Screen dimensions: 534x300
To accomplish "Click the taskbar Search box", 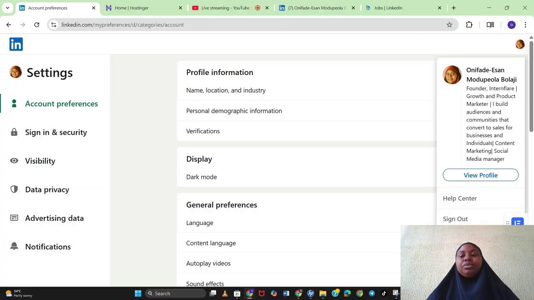I will pos(175,293).
